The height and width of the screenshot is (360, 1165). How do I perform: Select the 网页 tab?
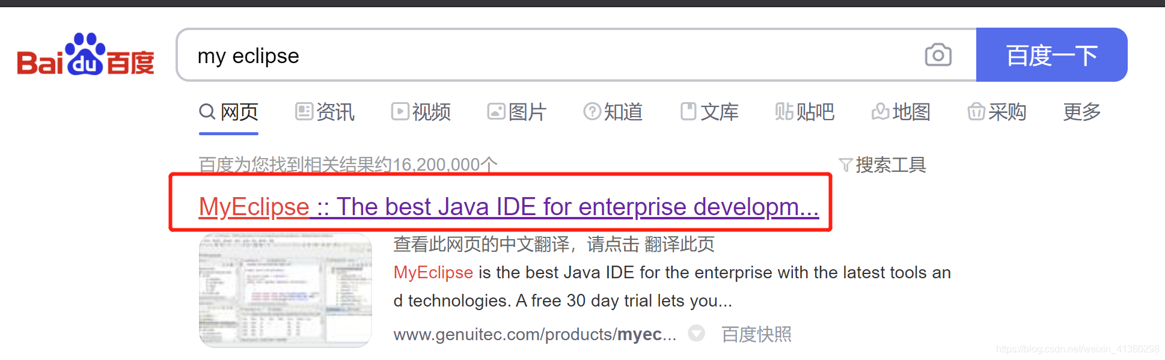[229, 112]
